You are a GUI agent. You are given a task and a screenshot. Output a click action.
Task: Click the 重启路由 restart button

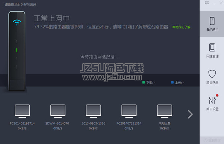point(212,140)
